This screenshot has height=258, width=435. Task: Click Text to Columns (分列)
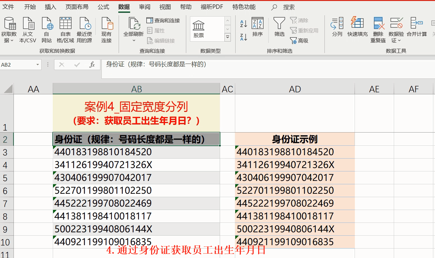click(x=337, y=27)
